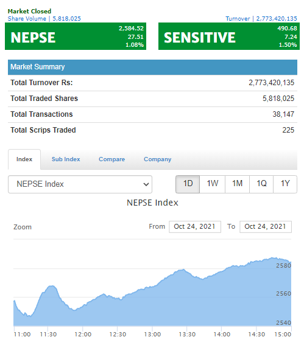Click the 14:00 time axis label
Viewport: 304px width, 351px height.
[222, 335]
